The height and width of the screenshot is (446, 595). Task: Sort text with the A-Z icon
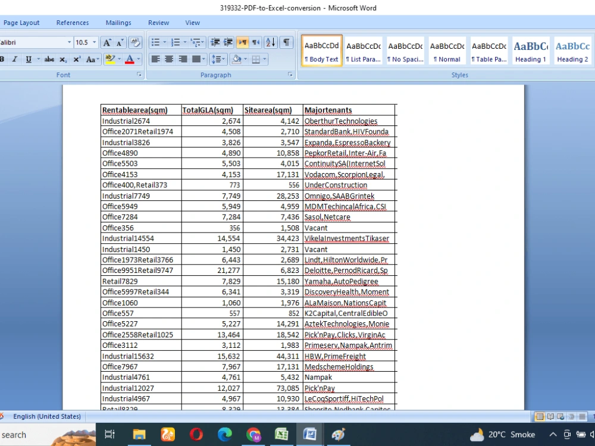pyautogui.click(x=271, y=42)
